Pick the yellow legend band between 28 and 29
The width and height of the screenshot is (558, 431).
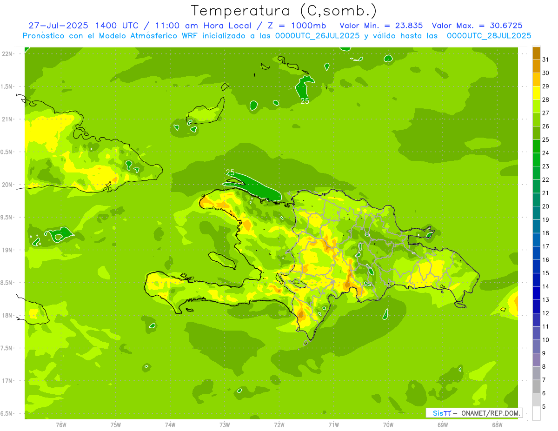click(536, 93)
